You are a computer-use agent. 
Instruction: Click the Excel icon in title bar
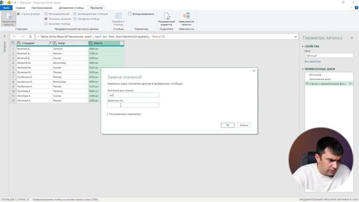pos(2,2)
